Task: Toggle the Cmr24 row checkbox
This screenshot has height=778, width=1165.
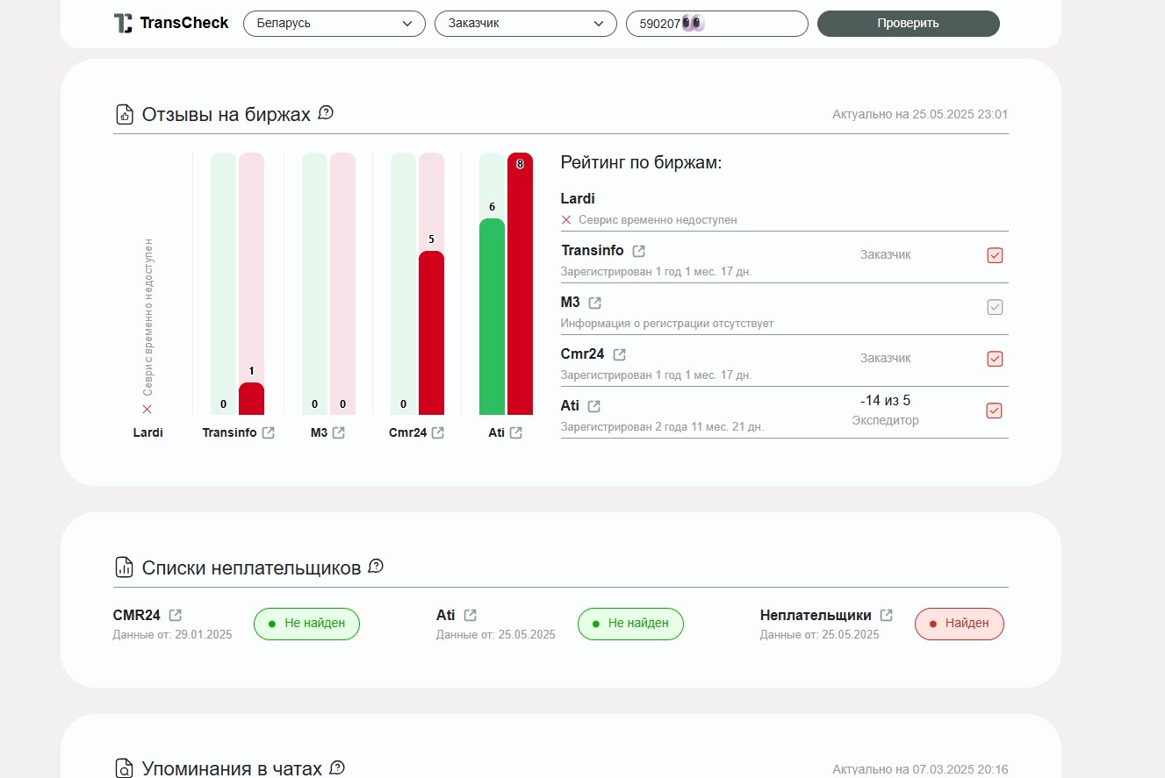Action: [995, 359]
